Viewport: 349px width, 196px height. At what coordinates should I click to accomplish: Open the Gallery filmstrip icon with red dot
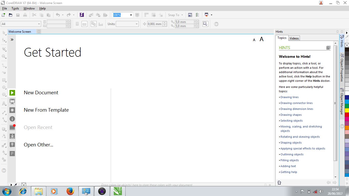click(x=12, y=127)
